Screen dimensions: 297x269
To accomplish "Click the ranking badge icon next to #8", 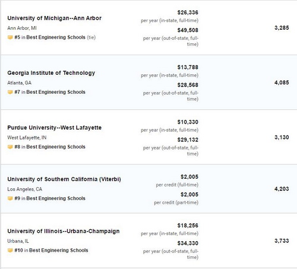I will [x=10, y=147].
